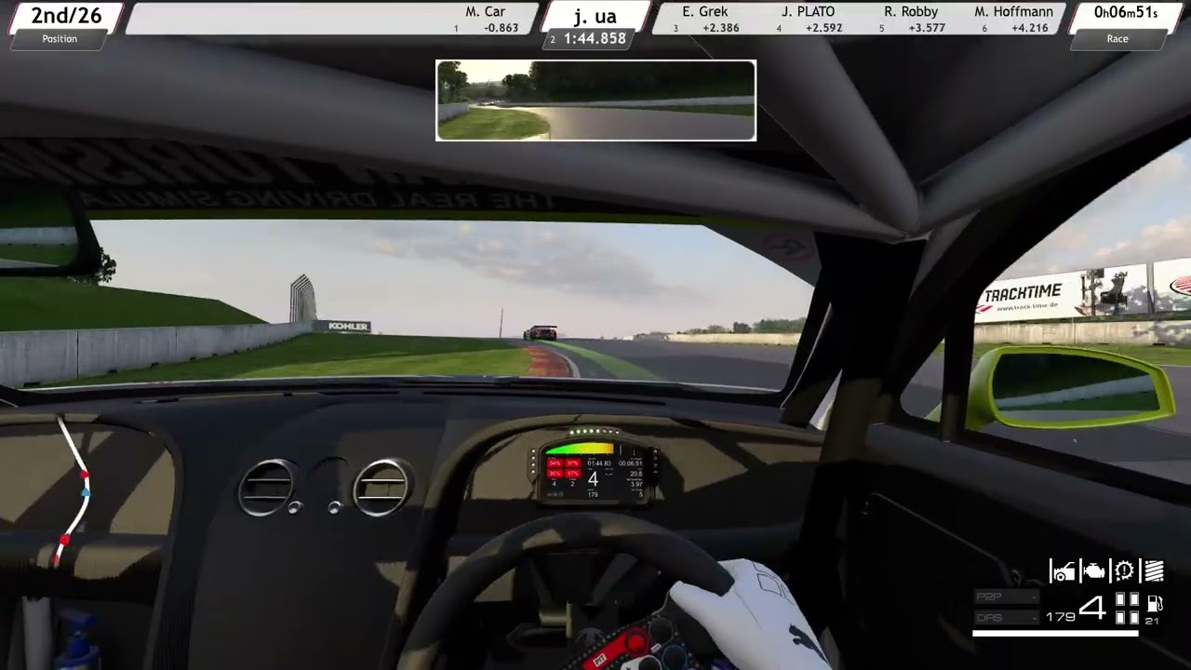Click the car ahead on track

541,332
